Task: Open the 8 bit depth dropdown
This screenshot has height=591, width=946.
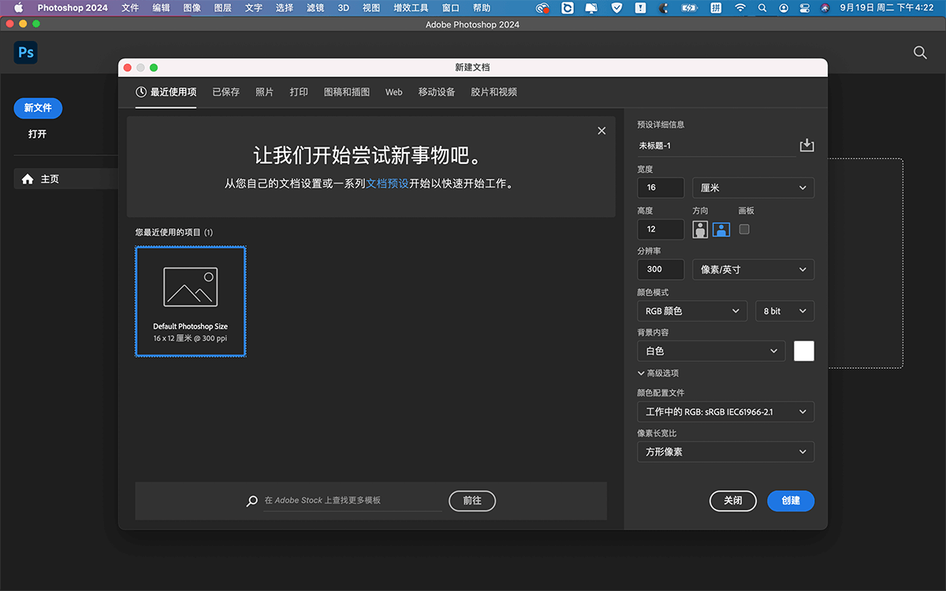Action: point(784,311)
